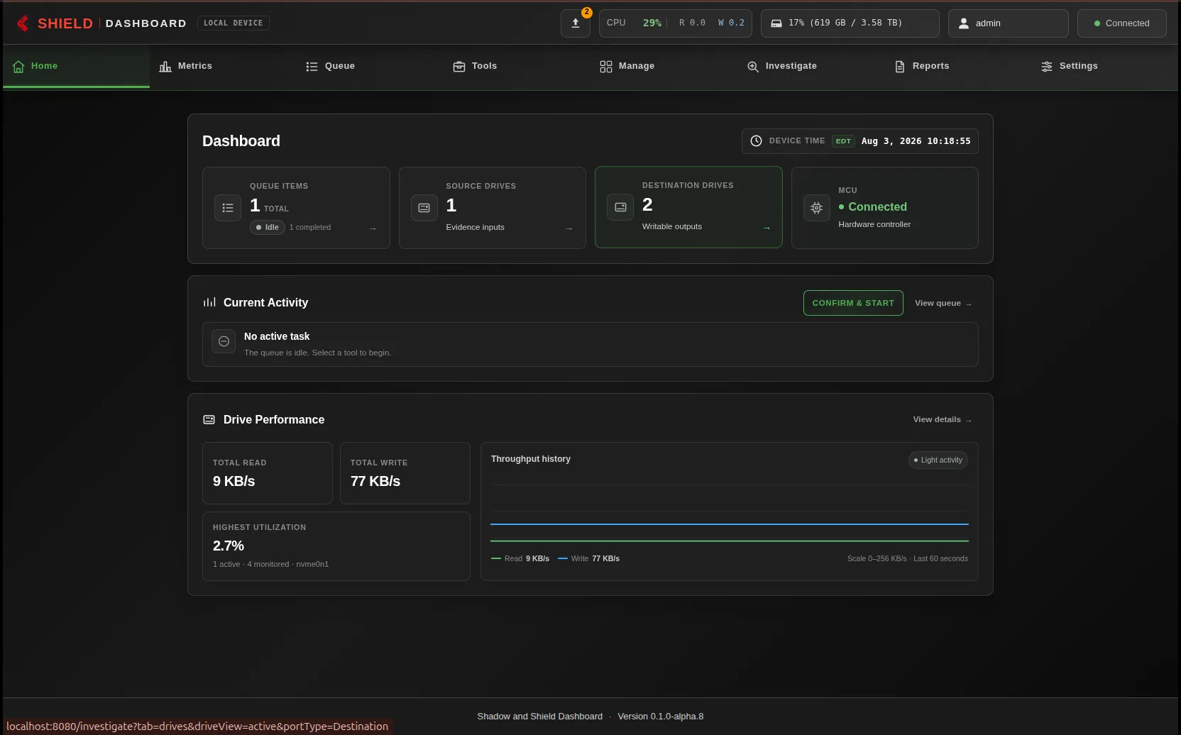
Task: Click the Read 9 KB/s legend entry
Action: click(520, 558)
